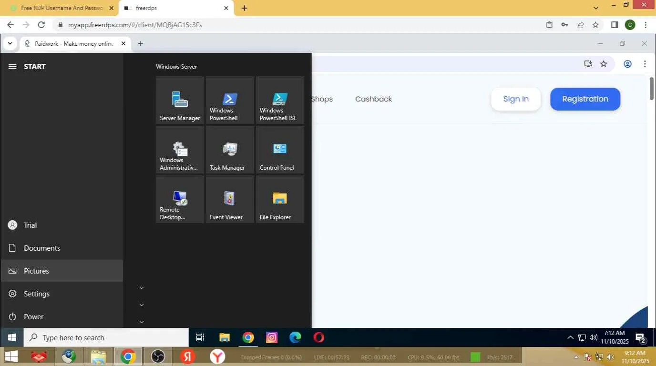
Task: Open the Control Panel tile
Action: pos(280,150)
